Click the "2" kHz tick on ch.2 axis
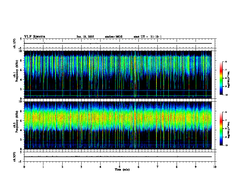This screenshot has height=187, width=242. point(21,140)
